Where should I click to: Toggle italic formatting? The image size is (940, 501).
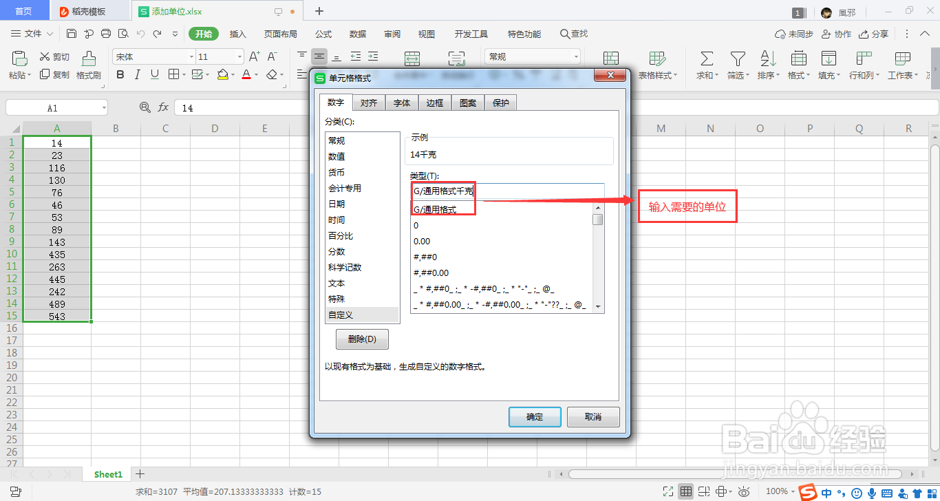[x=137, y=74]
